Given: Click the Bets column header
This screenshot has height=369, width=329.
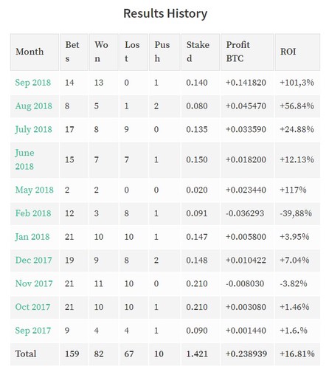Looking at the screenshot, I should [74, 52].
